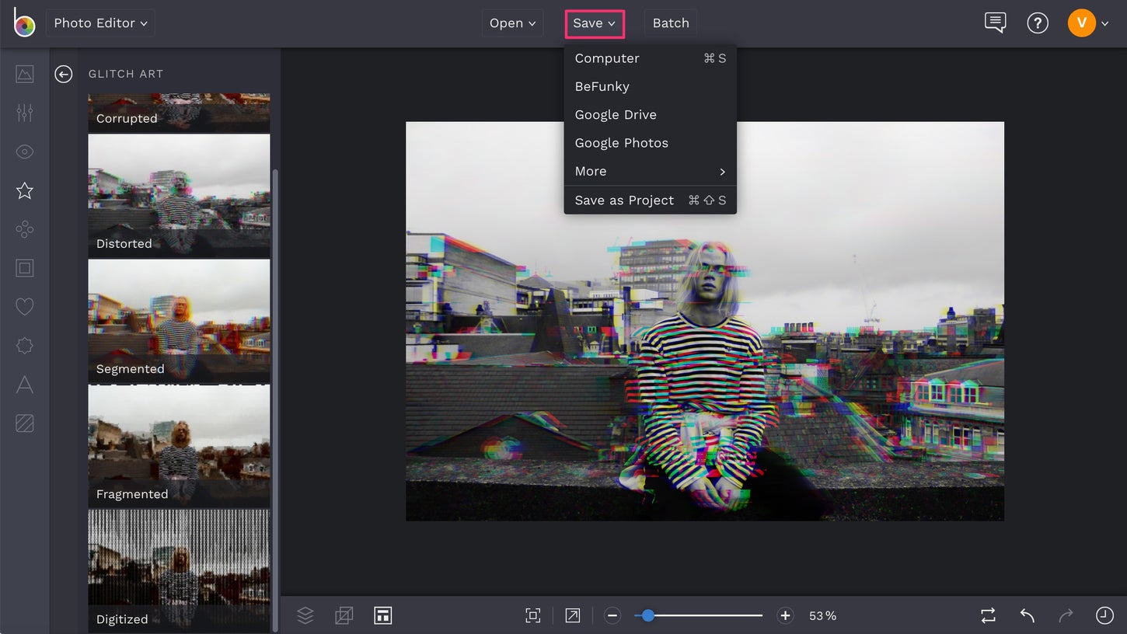Open the Text tool panel
Screen dimensions: 1127x634
click(x=24, y=385)
